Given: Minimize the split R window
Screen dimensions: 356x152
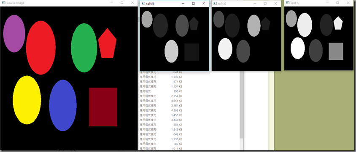Looking at the screenshot, I should point(327,3).
